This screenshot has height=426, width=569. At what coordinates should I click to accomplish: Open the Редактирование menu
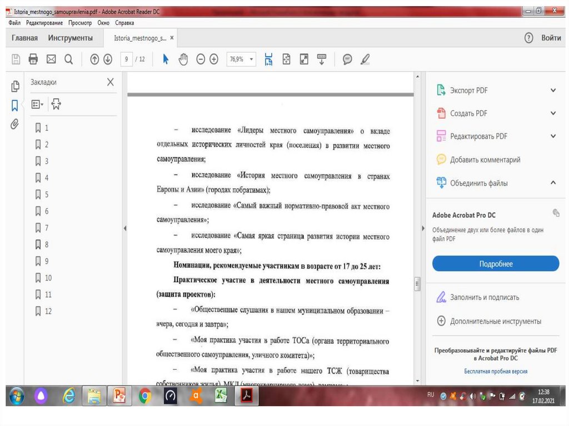click(x=44, y=23)
